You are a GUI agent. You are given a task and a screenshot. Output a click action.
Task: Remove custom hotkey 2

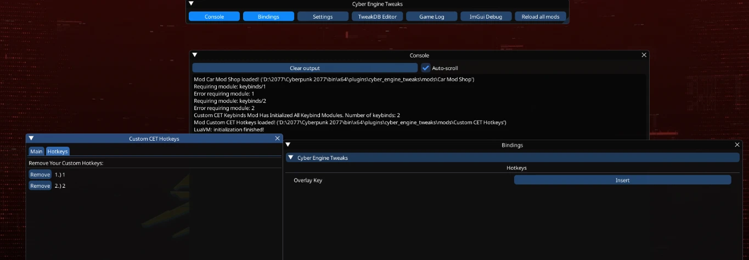pyautogui.click(x=40, y=186)
